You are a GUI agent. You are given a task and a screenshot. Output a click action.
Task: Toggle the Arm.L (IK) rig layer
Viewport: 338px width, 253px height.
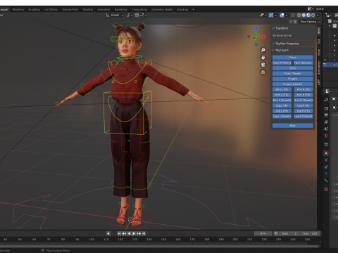[282, 90]
